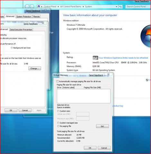Select the Custom size radio button

click(58, 111)
